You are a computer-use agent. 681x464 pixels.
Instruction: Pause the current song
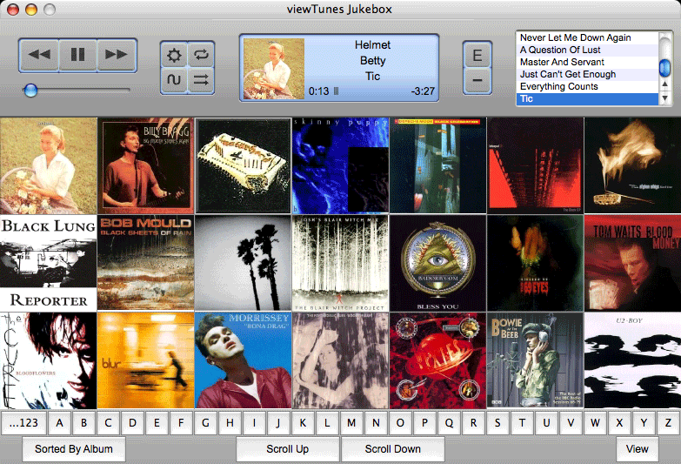[x=77, y=55]
